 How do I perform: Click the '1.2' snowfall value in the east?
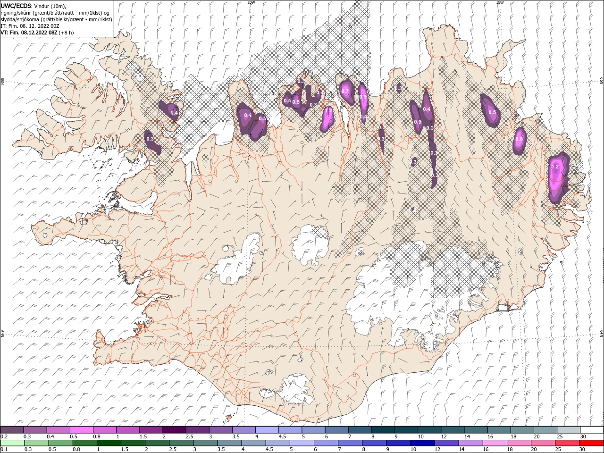pos(555,167)
